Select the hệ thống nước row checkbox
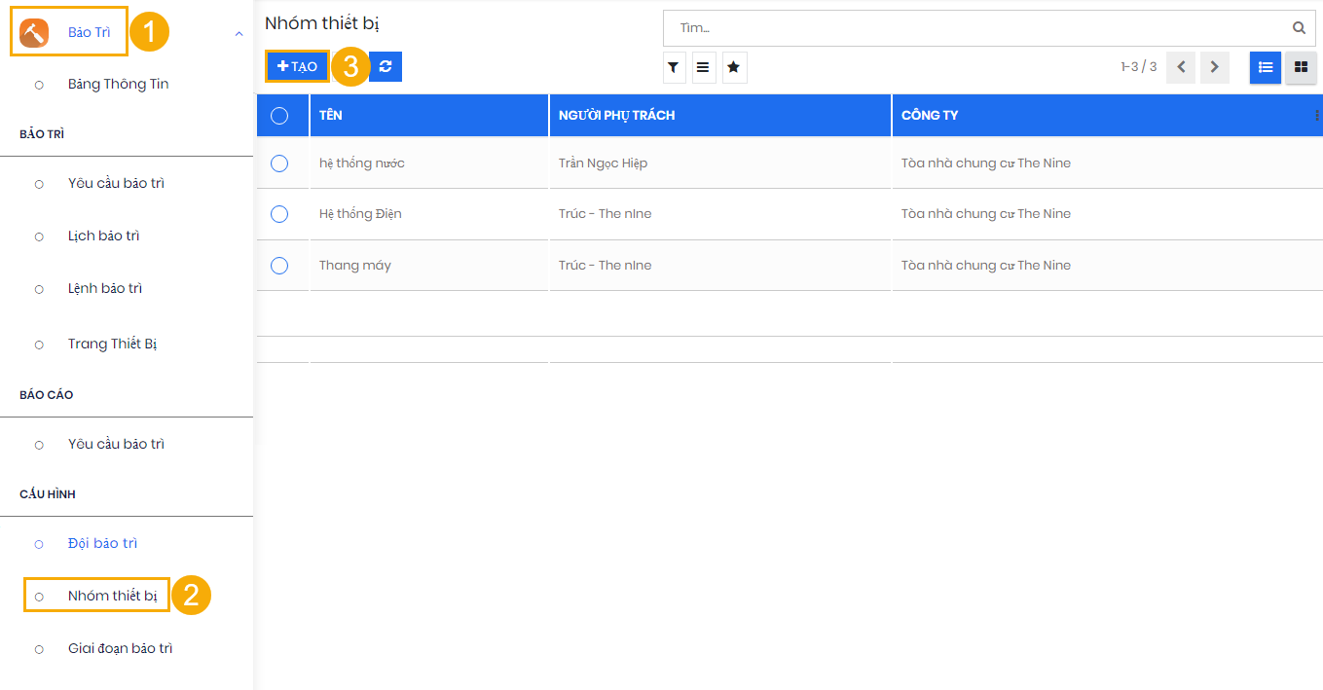Image resolution: width=1323 pixels, height=690 pixels. (x=279, y=163)
